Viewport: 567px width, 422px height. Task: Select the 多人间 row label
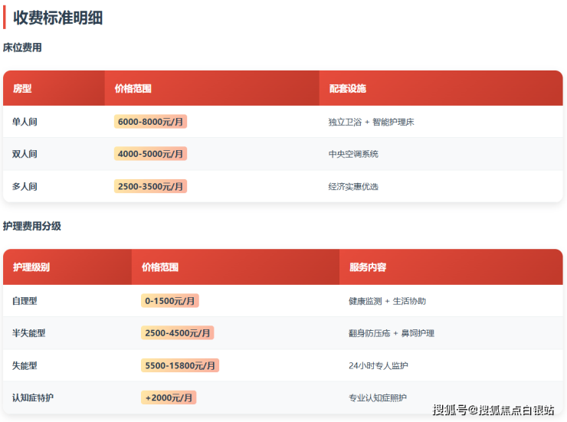25,186
